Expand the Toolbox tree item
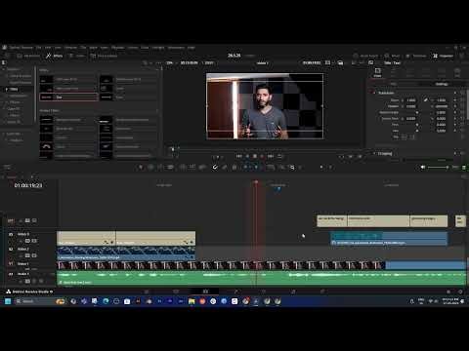Screen dimensions: 469x351 point(4,69)
